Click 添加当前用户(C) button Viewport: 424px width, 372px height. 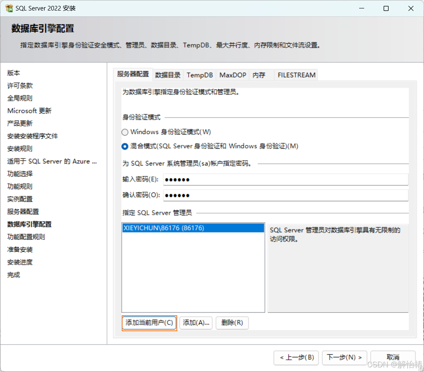tap(149, 323)
